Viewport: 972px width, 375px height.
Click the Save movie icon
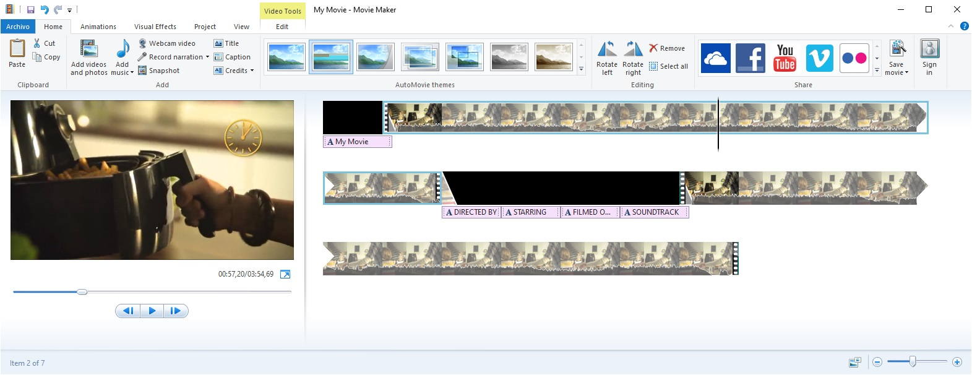tap(897, 49)
